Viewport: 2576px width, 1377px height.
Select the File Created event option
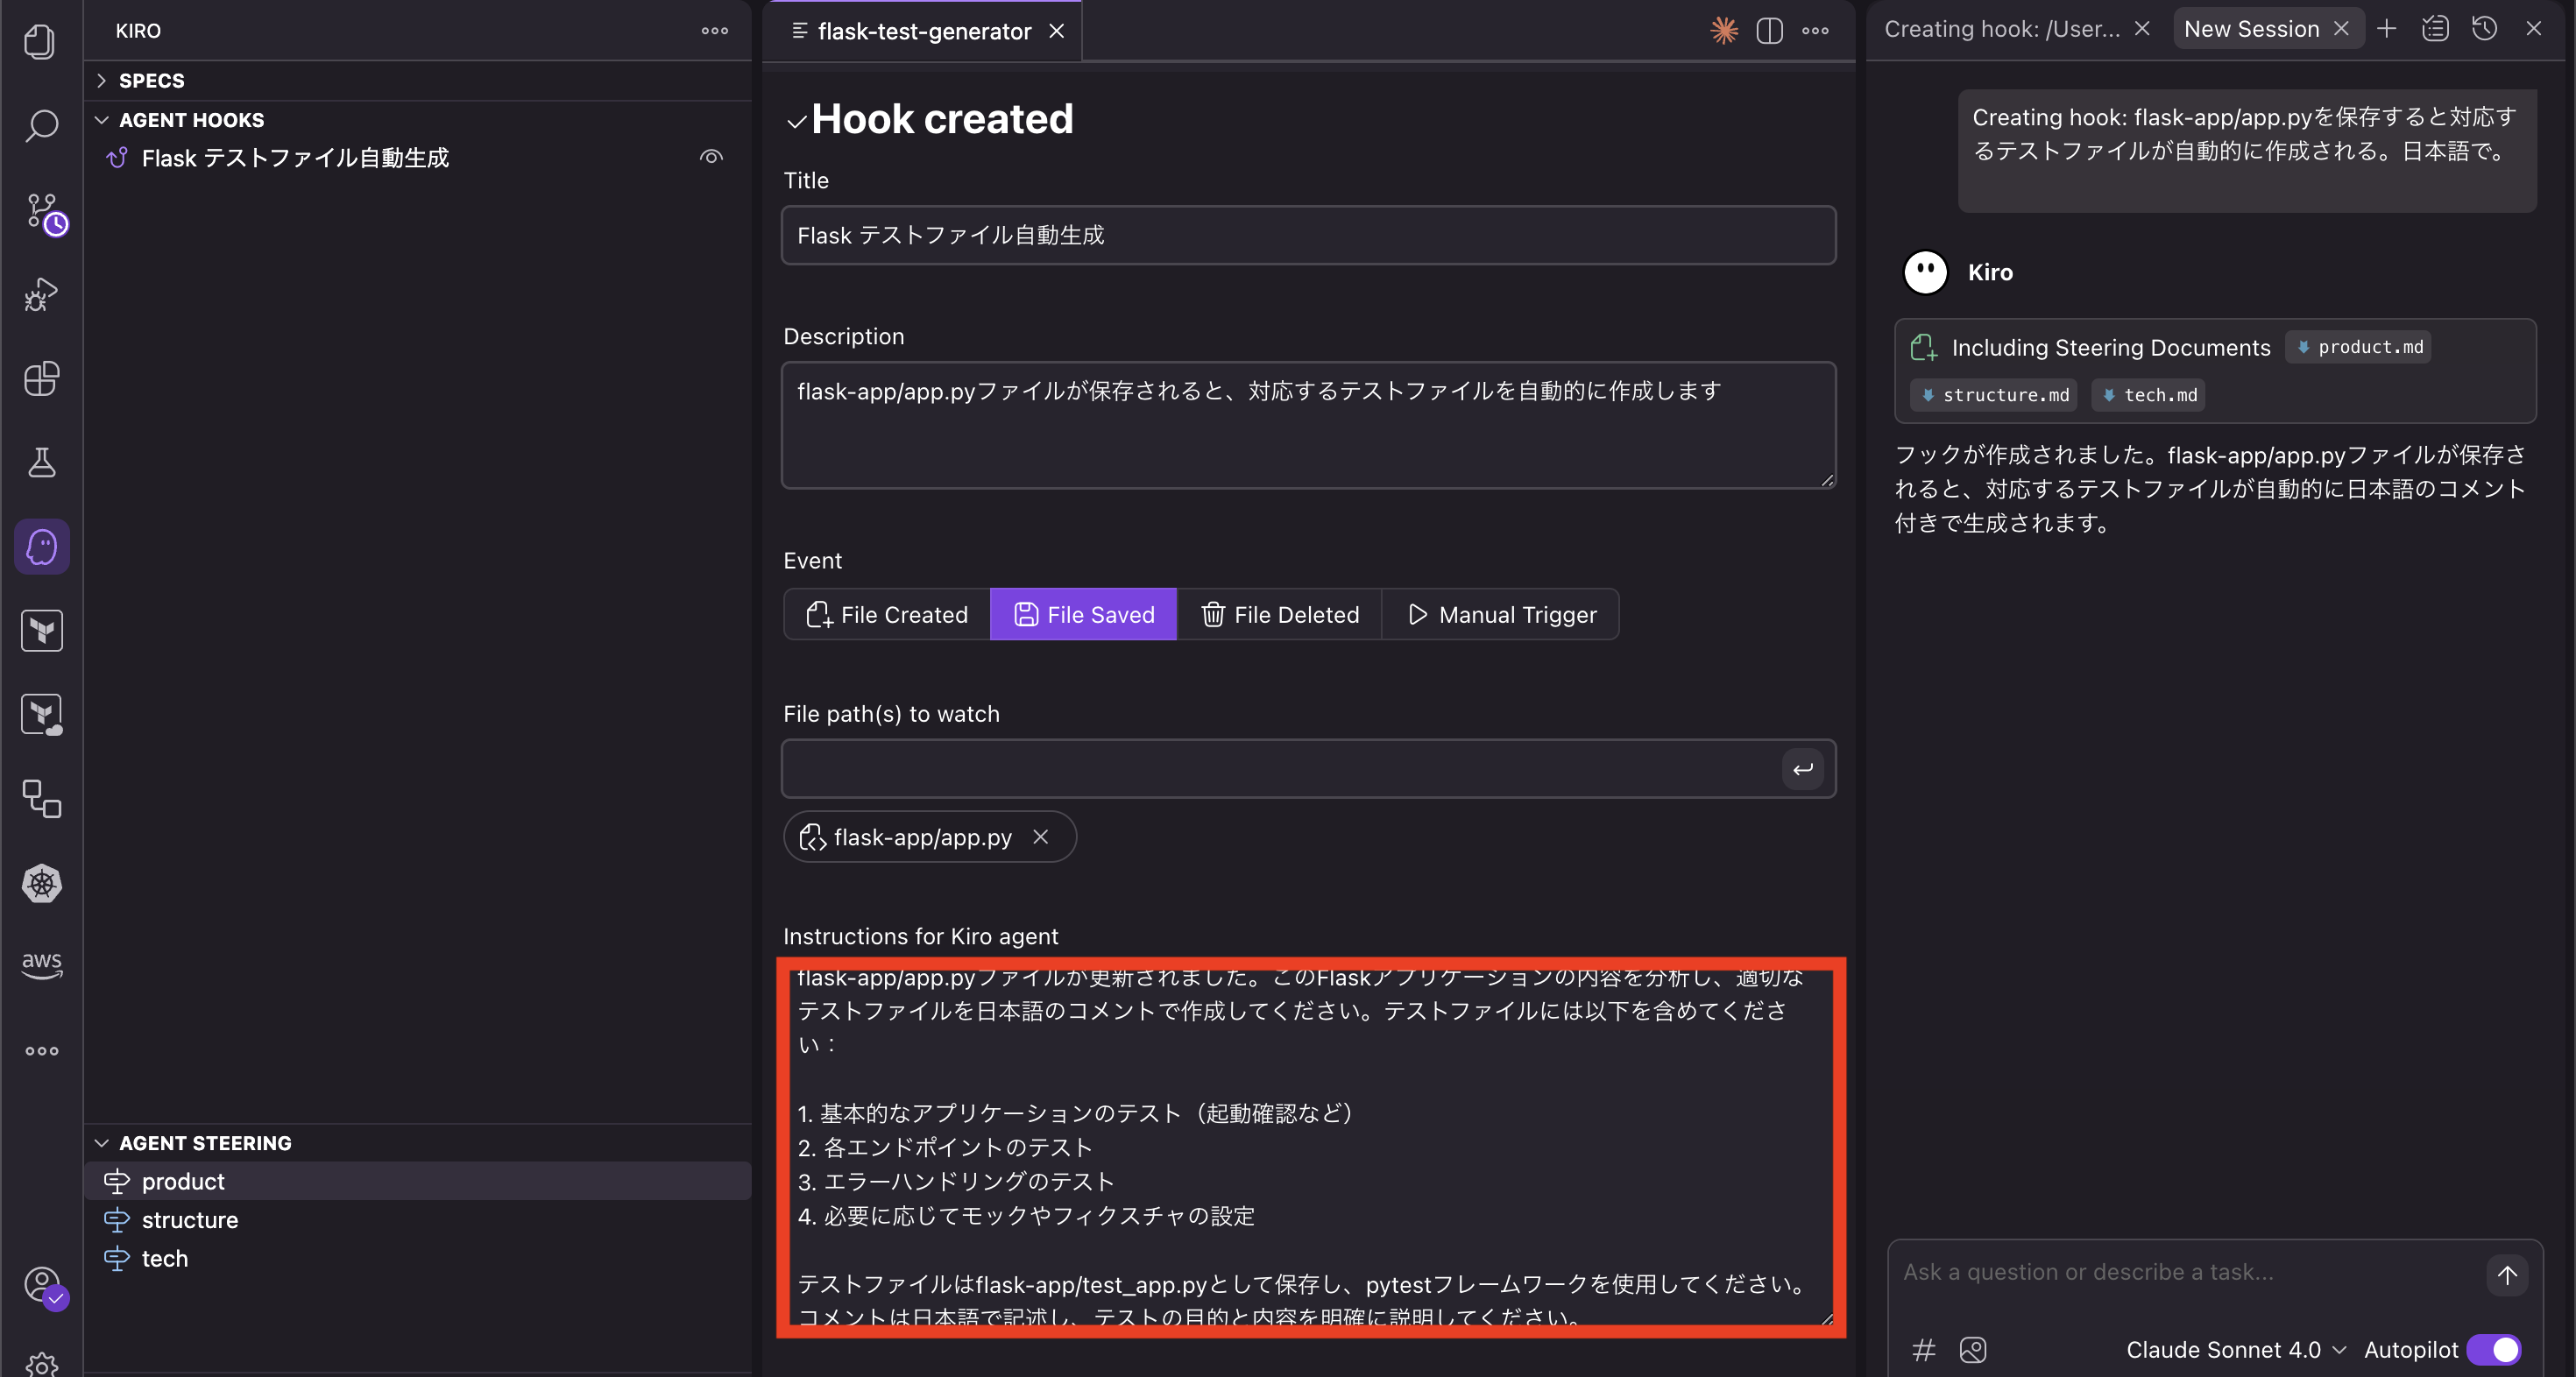click(886, 614)
